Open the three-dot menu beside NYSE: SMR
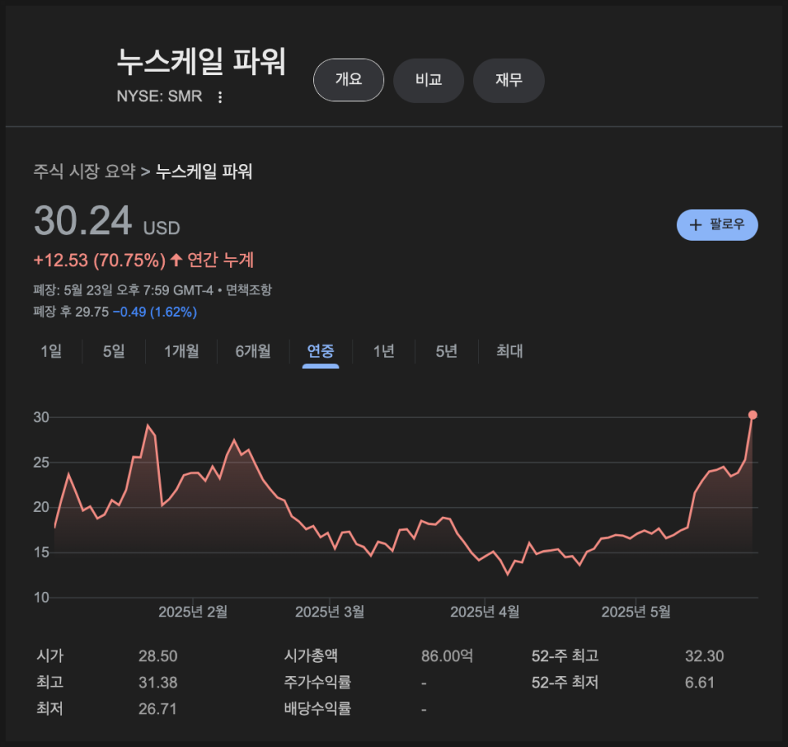Image resolution: width=788 pixels, height=747 pixels. tap(219, 97)
